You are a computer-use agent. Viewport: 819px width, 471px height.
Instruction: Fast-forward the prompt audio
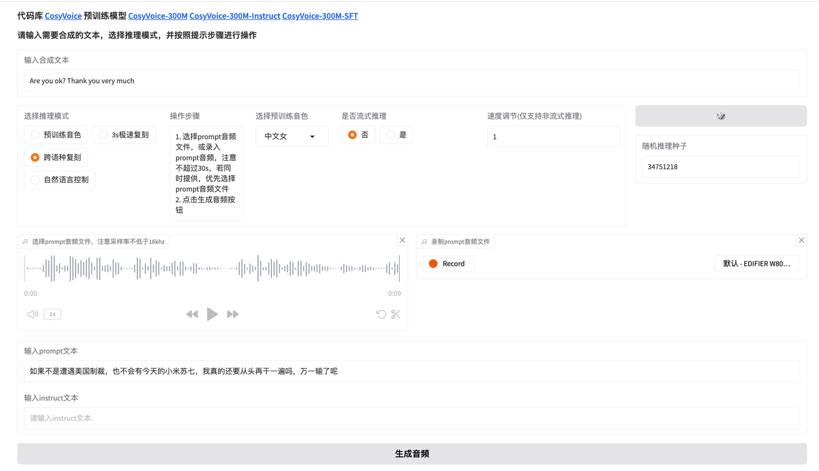point(233,314)
